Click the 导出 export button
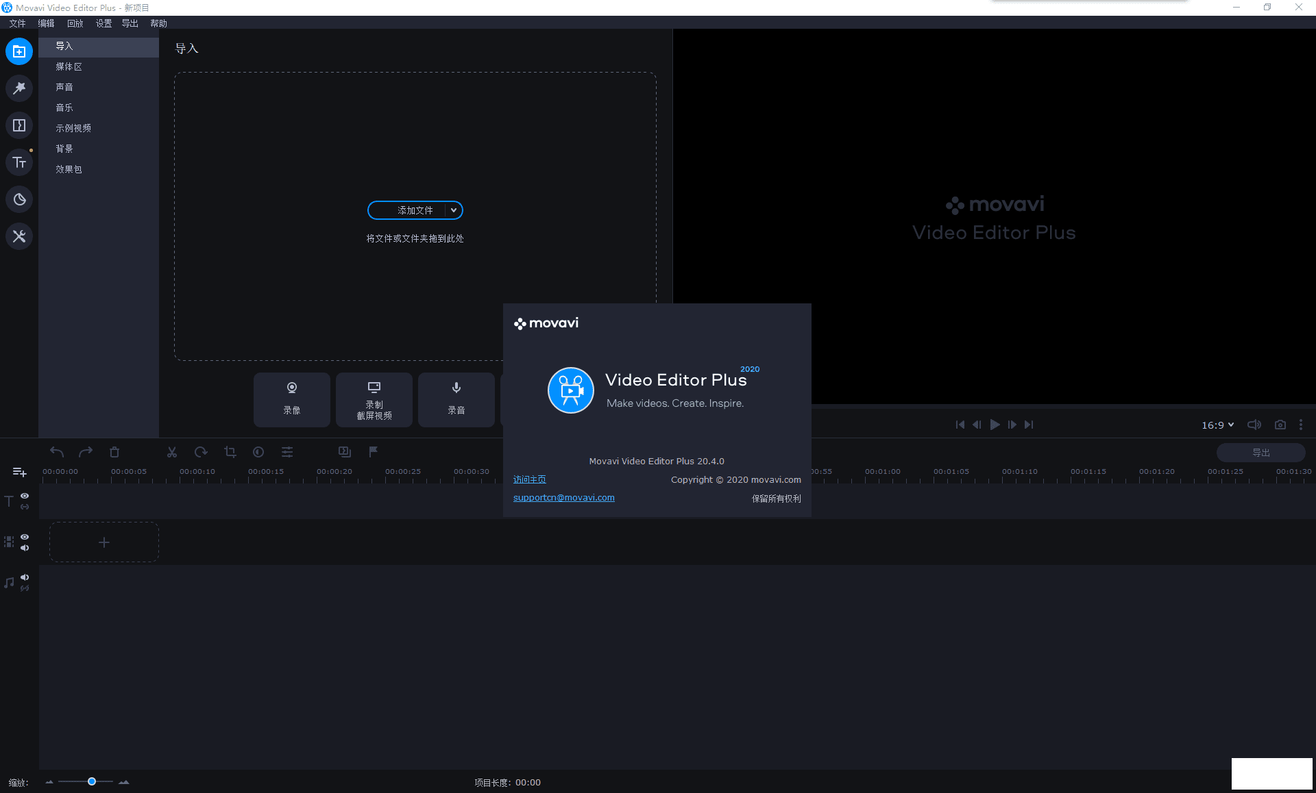The height and width of the screenshot is (793, 1316). click(1260, 453)
